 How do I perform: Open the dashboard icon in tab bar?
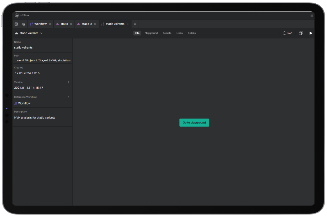(x=16, y=24)
